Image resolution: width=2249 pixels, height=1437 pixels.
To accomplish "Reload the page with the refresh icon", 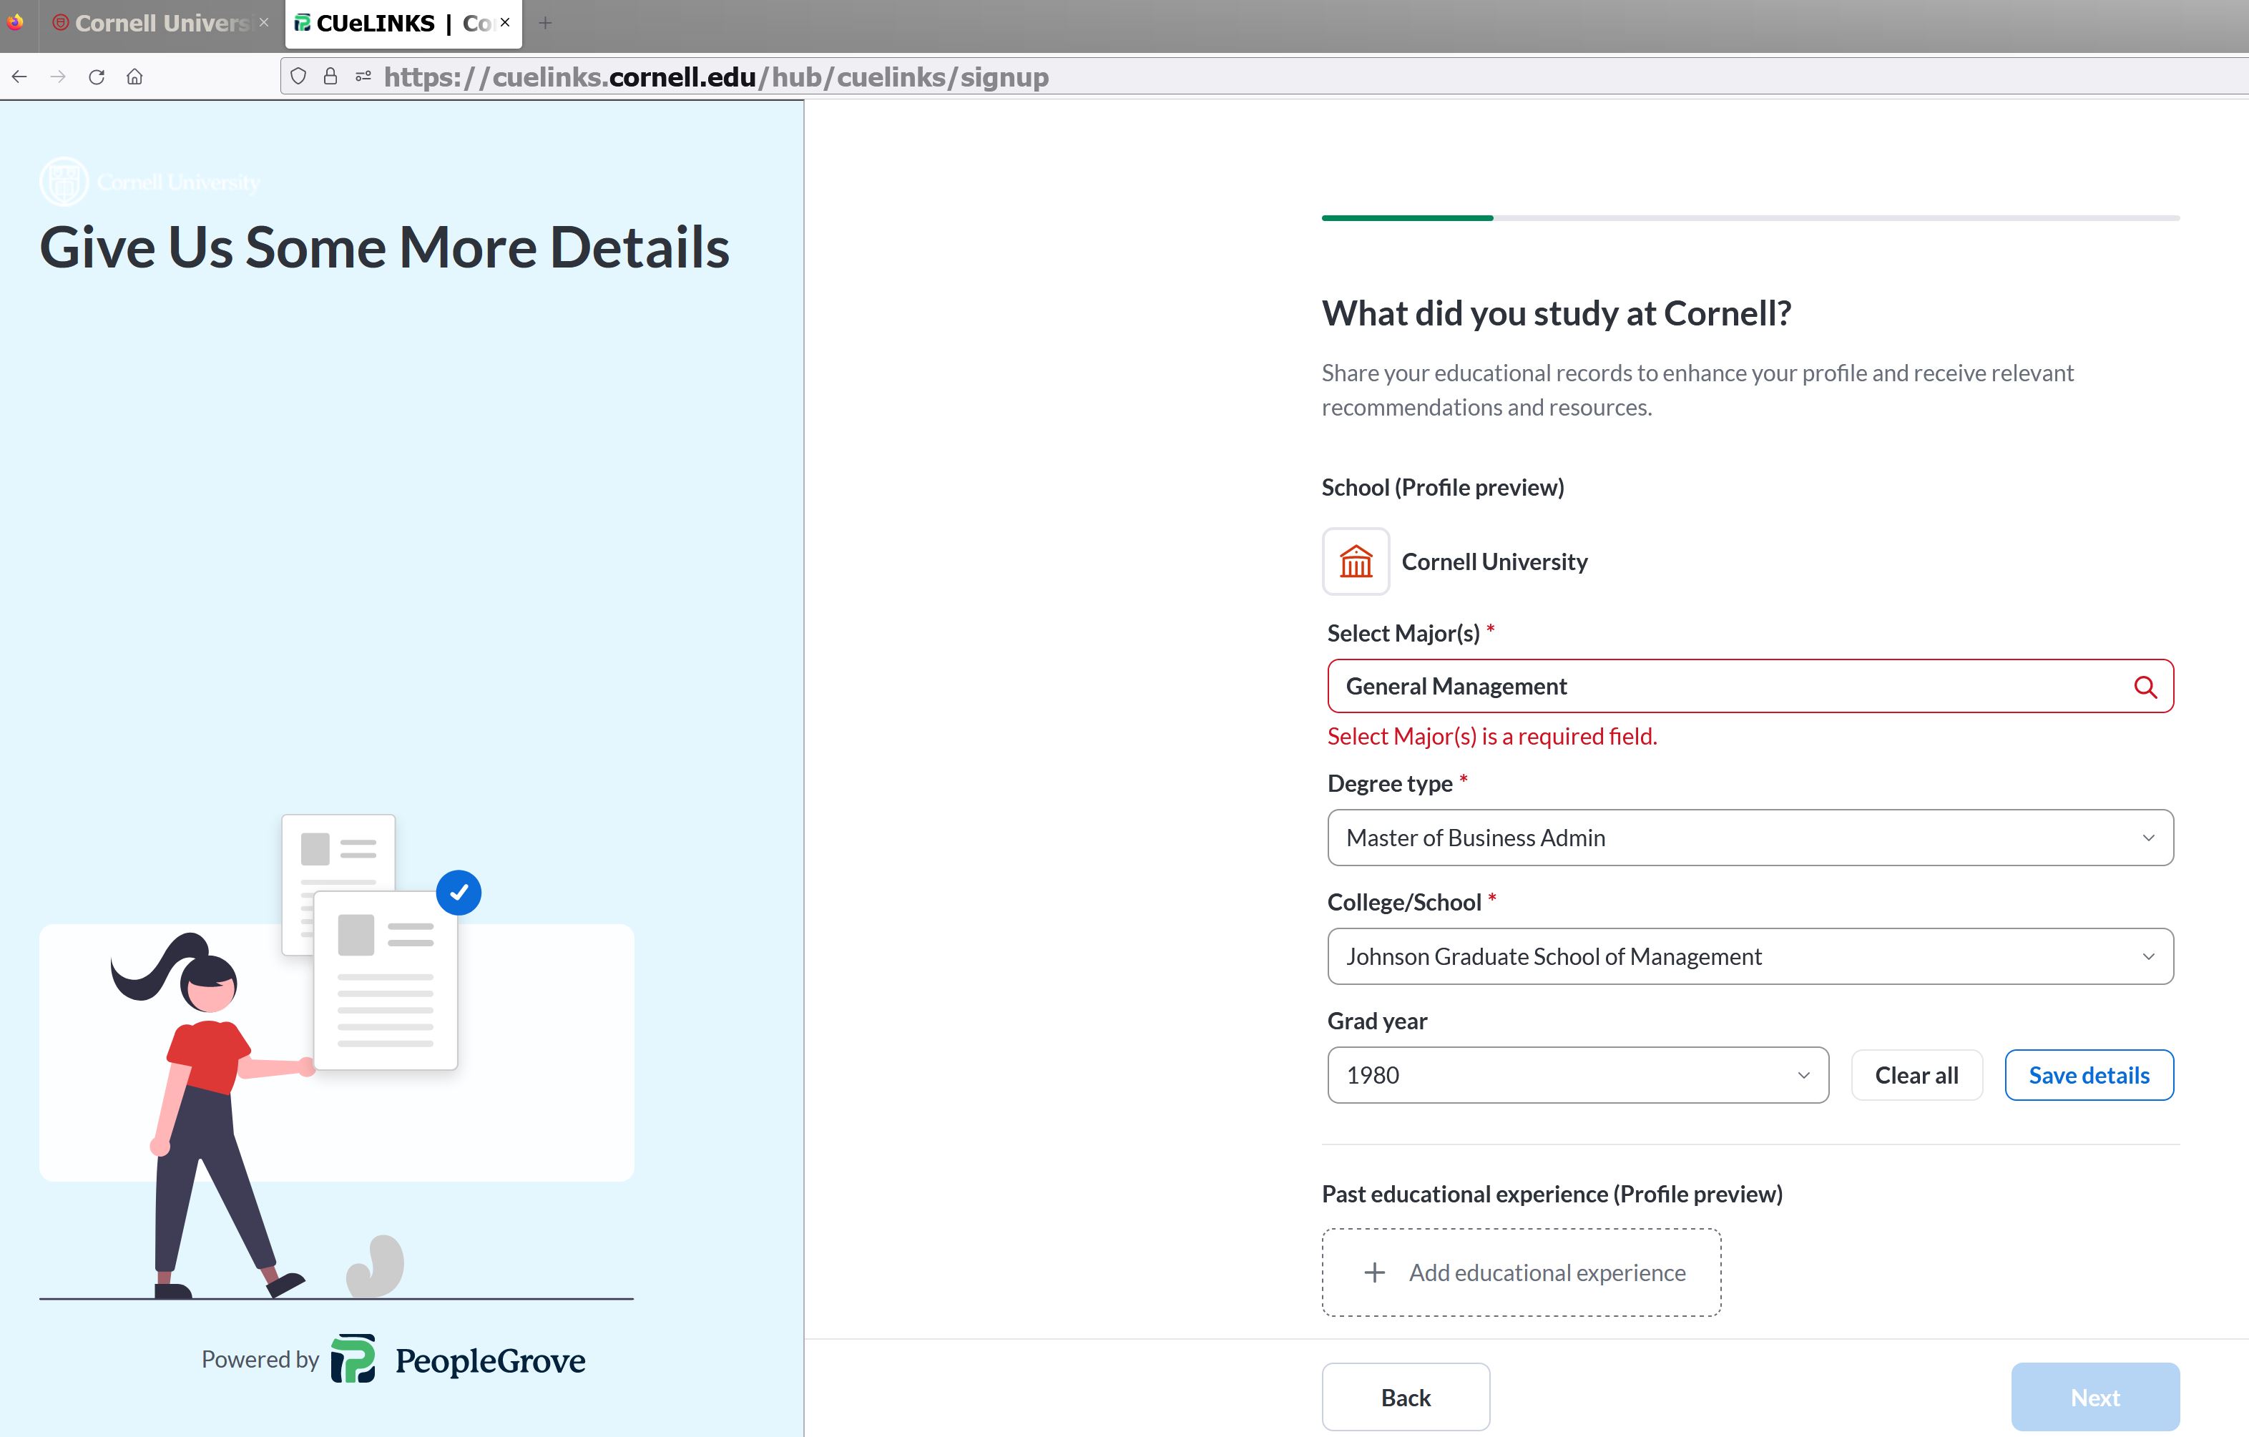I will pyautogui.click(x=96, y=77).
